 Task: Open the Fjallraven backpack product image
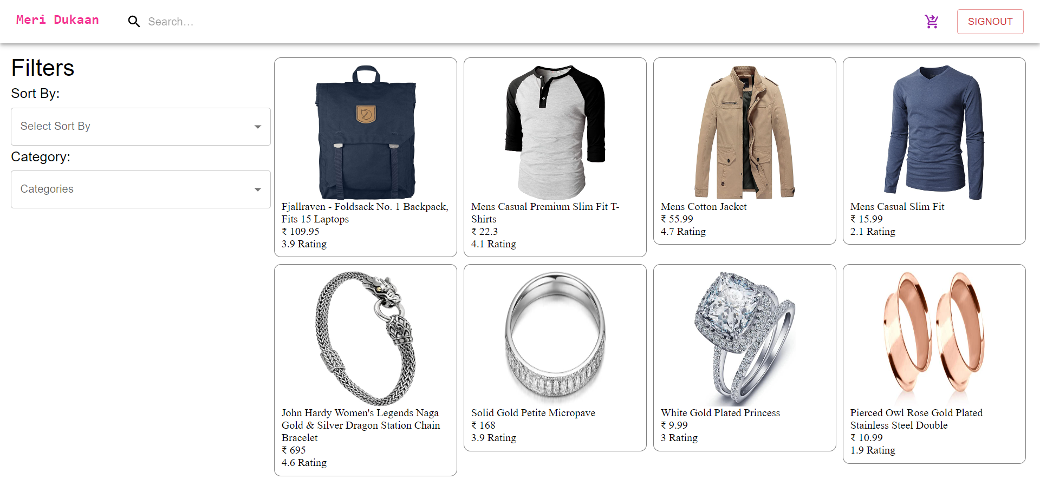[366, 133]
